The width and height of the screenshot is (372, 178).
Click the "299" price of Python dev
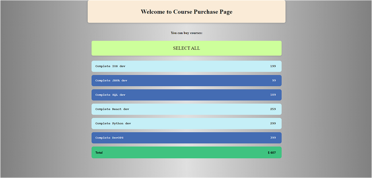pyautogui.click(x=273, y=123)
